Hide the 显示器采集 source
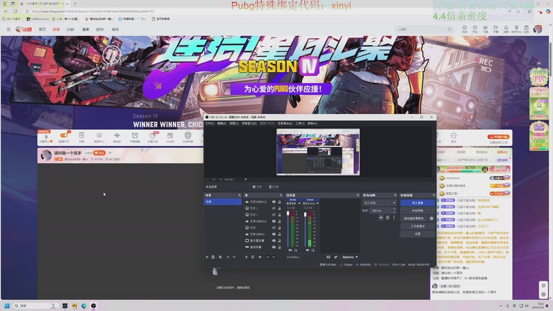553x311 pixels. [274, 241]
